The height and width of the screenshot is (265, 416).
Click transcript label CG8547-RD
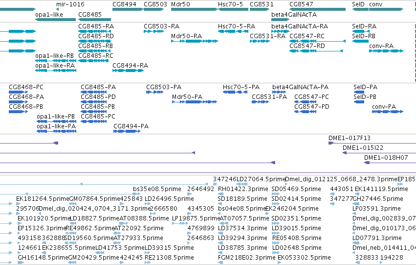tap(307, 46)
